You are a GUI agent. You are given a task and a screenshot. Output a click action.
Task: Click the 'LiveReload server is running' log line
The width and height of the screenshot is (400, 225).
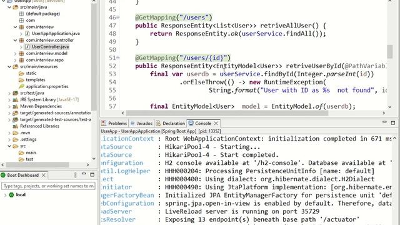242,211
